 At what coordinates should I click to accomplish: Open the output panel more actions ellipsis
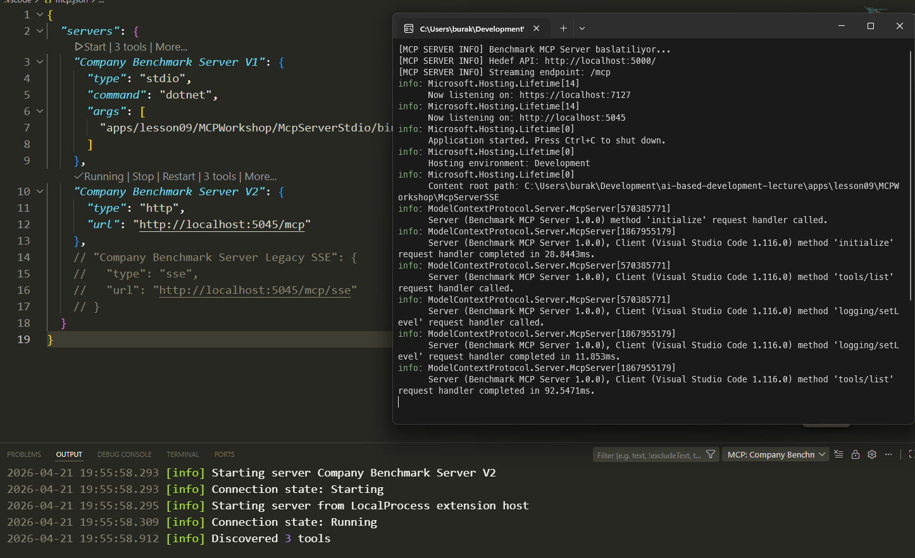click(x=888, y=454)
